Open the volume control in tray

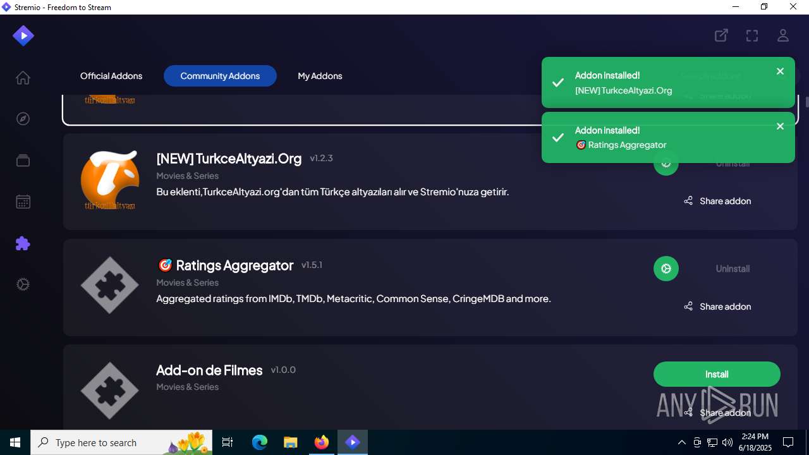pyautogui.click(x=727, y=442)
